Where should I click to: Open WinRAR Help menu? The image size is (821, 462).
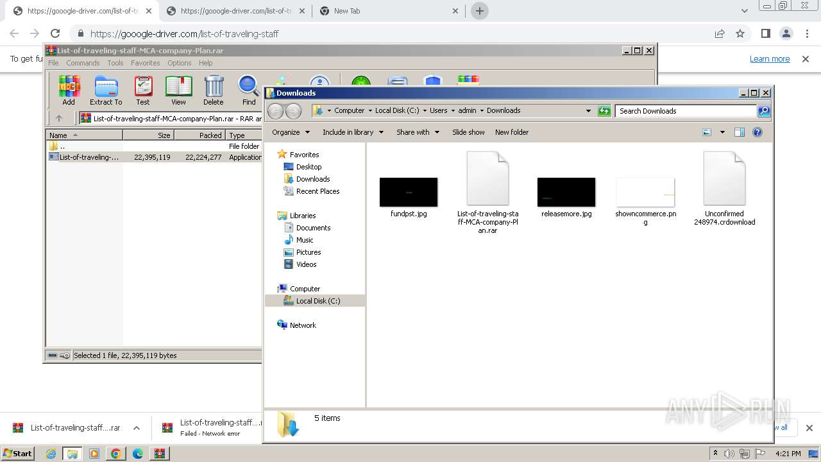205,63
